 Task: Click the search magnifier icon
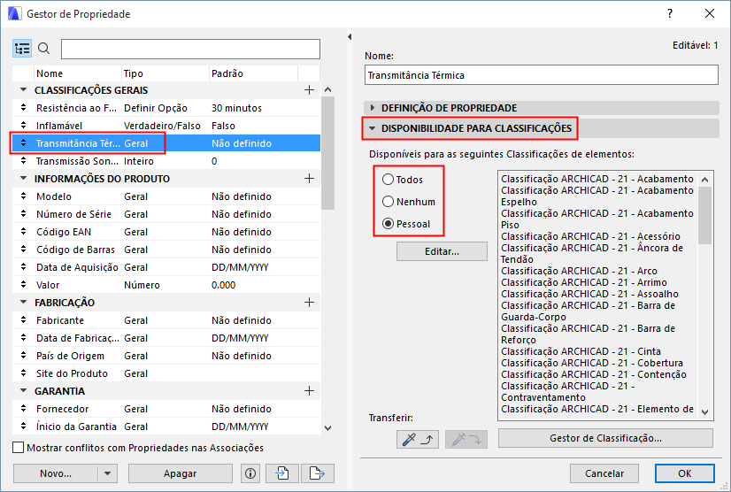(x=44, y=48)
